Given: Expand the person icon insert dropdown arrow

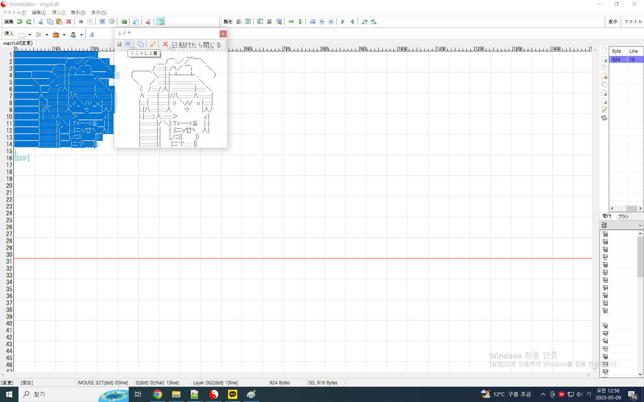Looking at the screenshot, I should click(81, 35).
